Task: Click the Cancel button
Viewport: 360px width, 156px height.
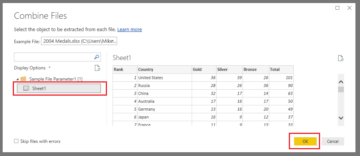Action: coord(333,141)
